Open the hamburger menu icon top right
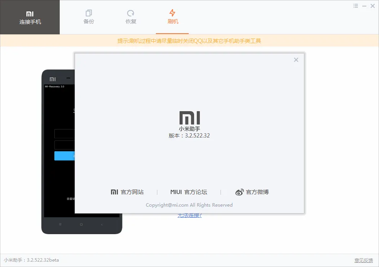The width and height of the screenshot is (379, 267). tap(355, 6)
